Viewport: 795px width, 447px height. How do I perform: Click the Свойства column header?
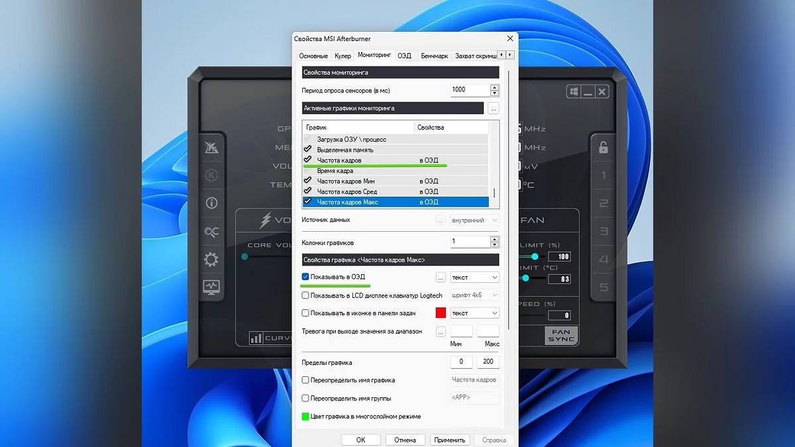coord(451,127)
